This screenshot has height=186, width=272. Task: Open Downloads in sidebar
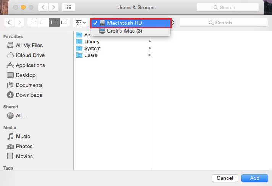(24, 95)
